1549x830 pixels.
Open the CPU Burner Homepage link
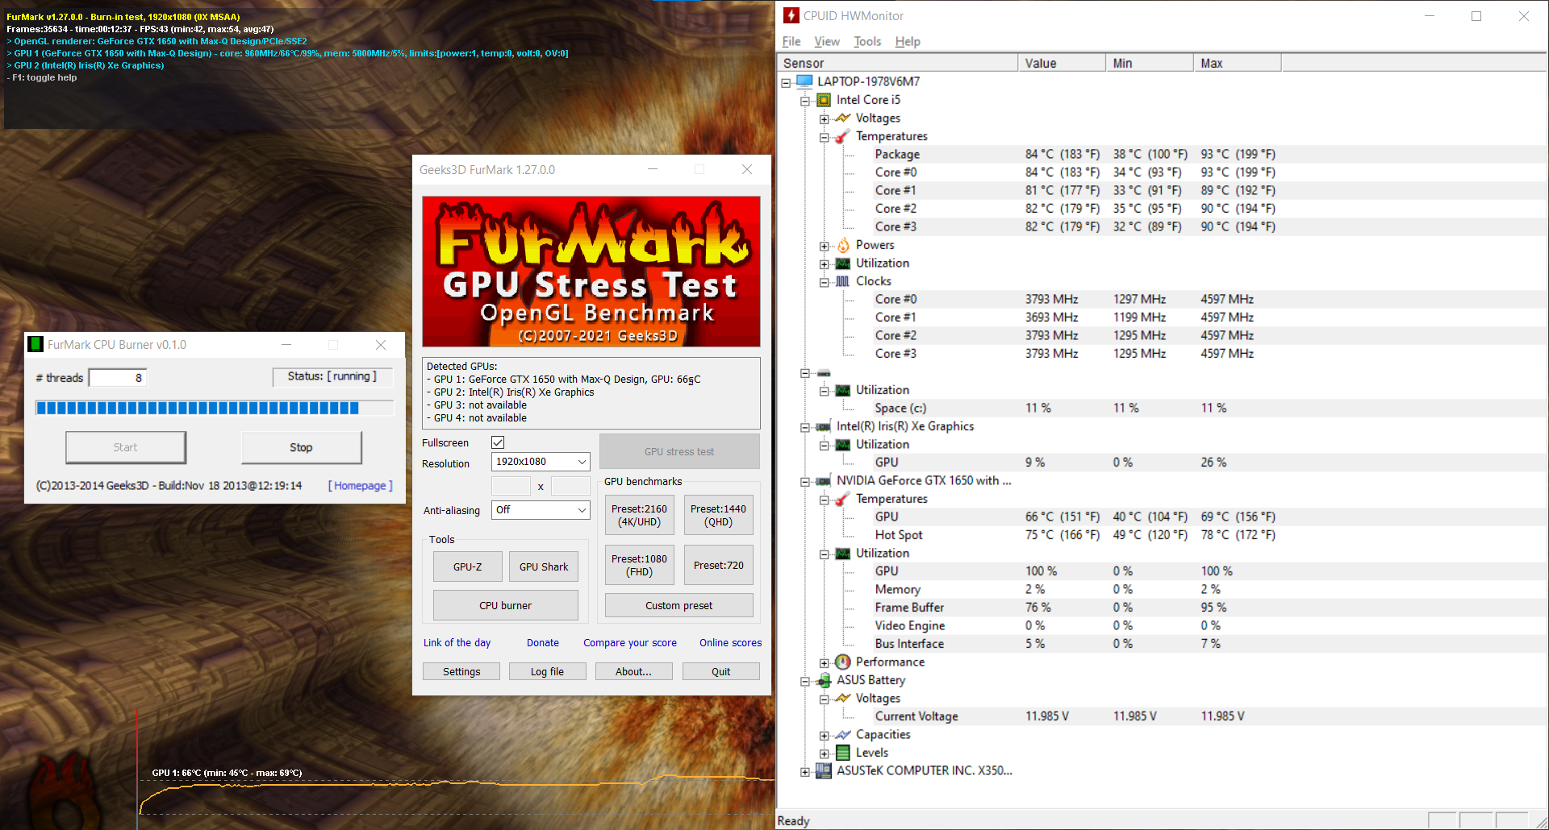[361, 485]
